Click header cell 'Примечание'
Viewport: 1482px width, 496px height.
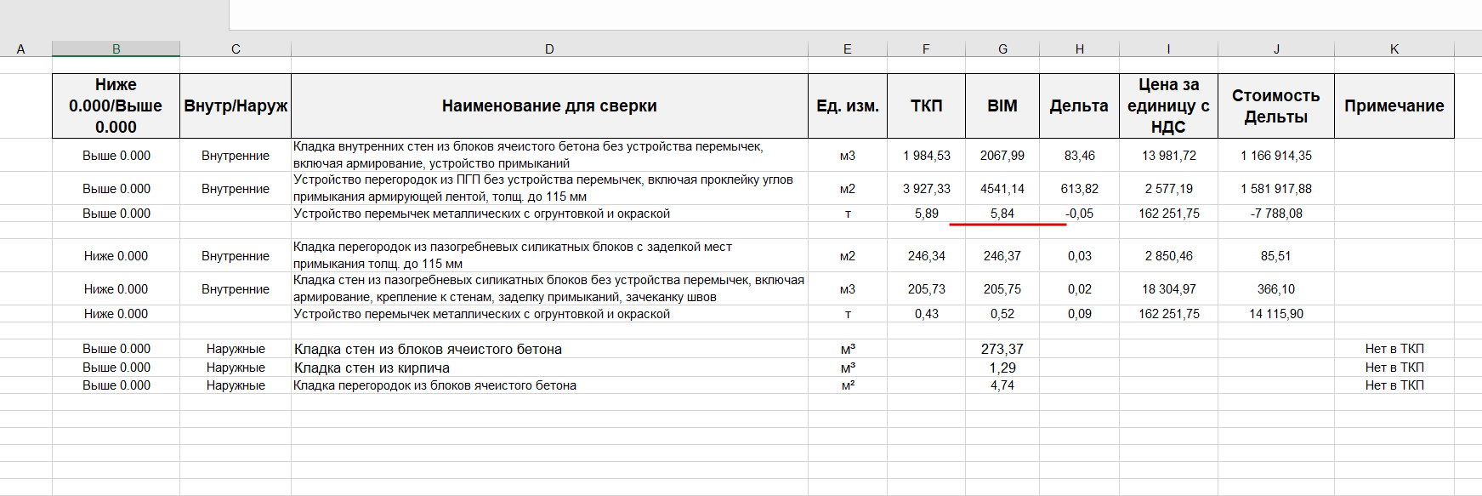tap(1394, 105)
